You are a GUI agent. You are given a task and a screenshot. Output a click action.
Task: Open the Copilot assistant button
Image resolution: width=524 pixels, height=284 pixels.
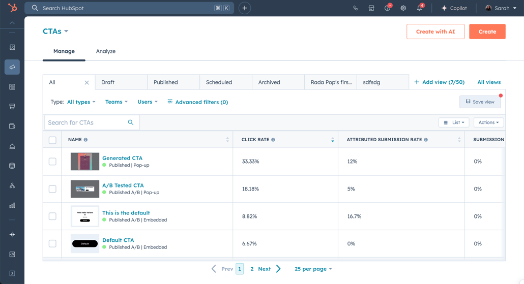454,8
